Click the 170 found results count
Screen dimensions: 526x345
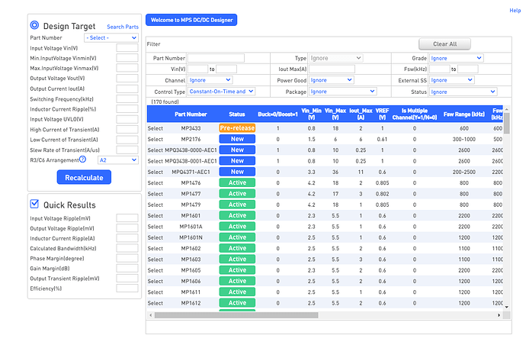pos(165,102)
